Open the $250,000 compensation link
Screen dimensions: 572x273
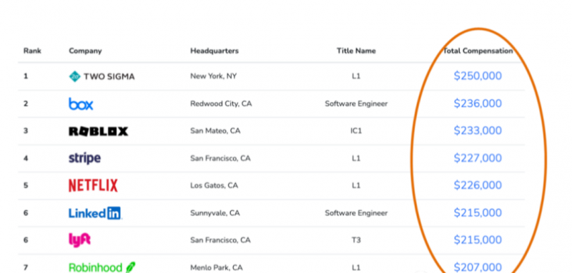point(478,76)
